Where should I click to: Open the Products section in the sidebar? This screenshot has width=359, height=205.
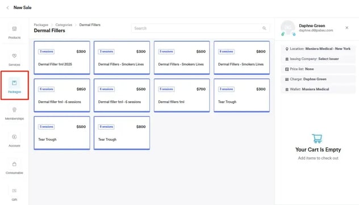(14, 32)
